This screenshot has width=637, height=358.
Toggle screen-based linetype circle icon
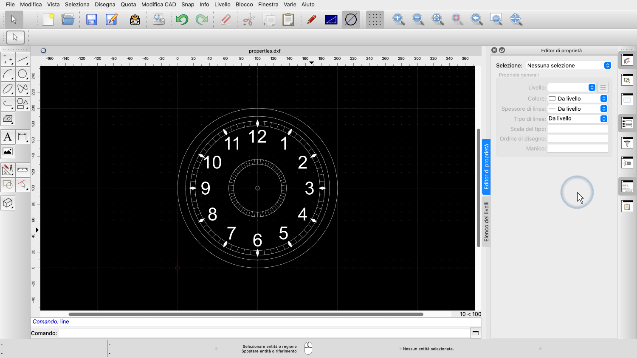click(x=351, y=20)
